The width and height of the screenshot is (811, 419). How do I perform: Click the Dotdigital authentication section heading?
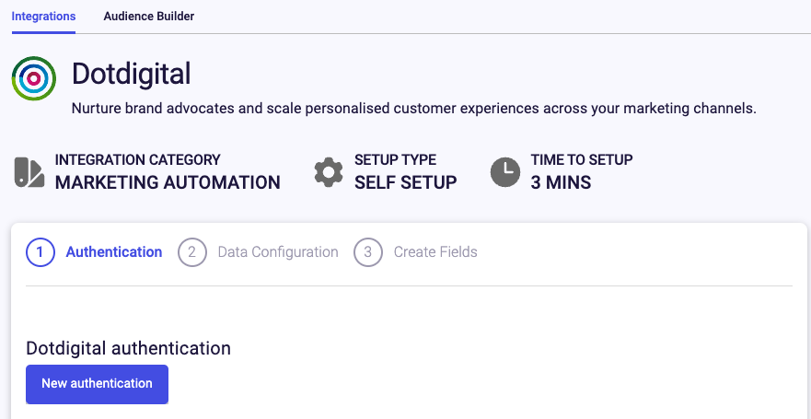(x=128, y=349)
